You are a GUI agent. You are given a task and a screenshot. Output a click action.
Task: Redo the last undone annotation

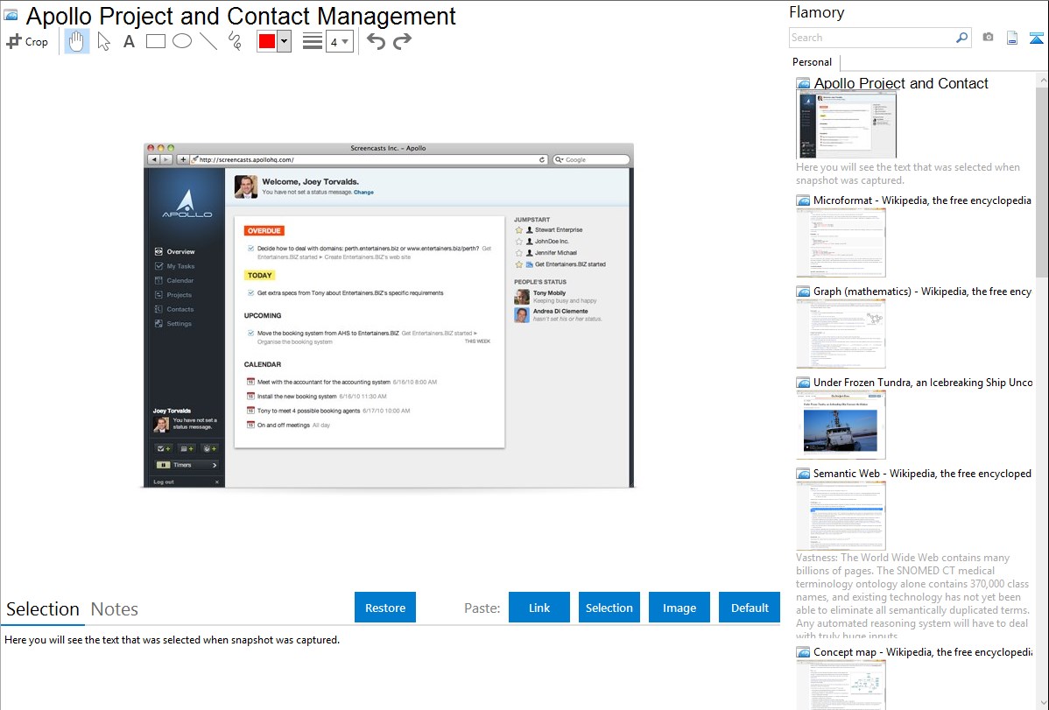pyautogui.click(x=402, y=41)
